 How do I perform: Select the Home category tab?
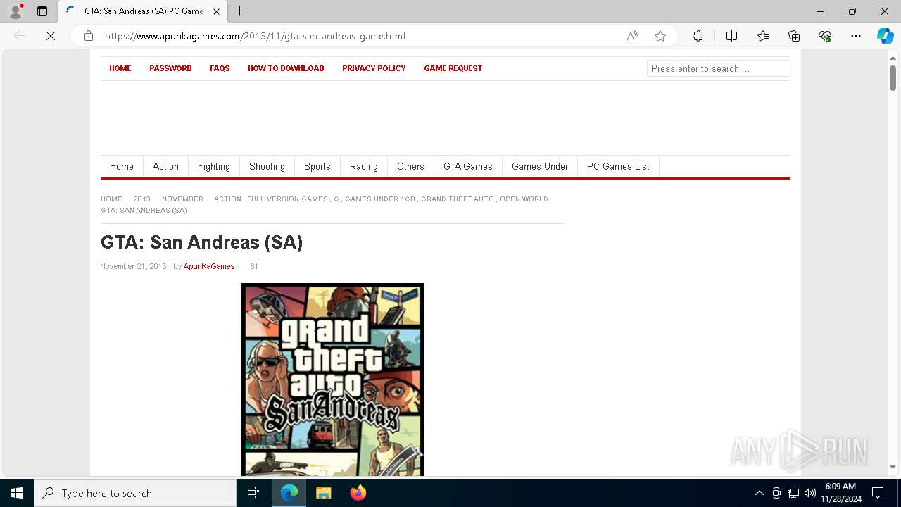click(122, 166)
